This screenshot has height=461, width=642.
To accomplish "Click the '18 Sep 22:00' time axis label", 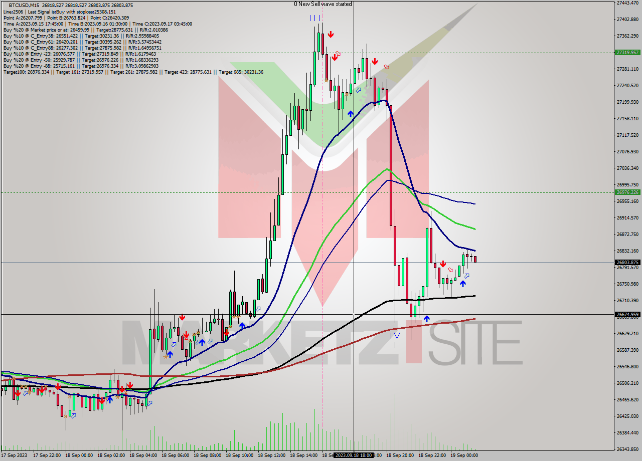I will [x=432, y=455].
